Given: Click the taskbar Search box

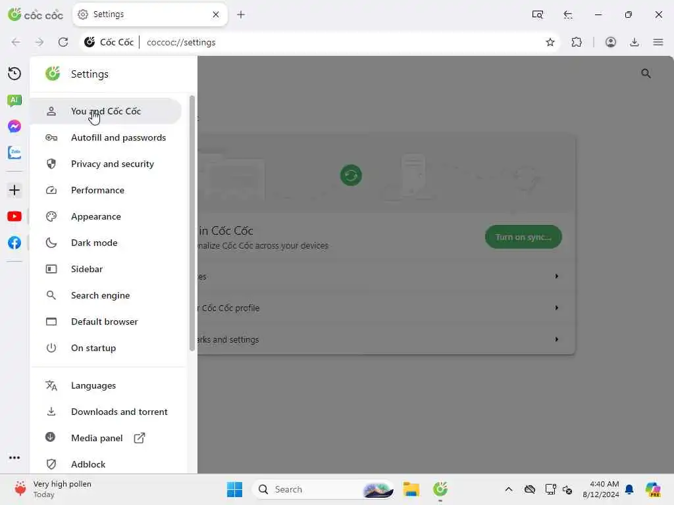Looking at the screenshot, I should (x=323, y=489).
